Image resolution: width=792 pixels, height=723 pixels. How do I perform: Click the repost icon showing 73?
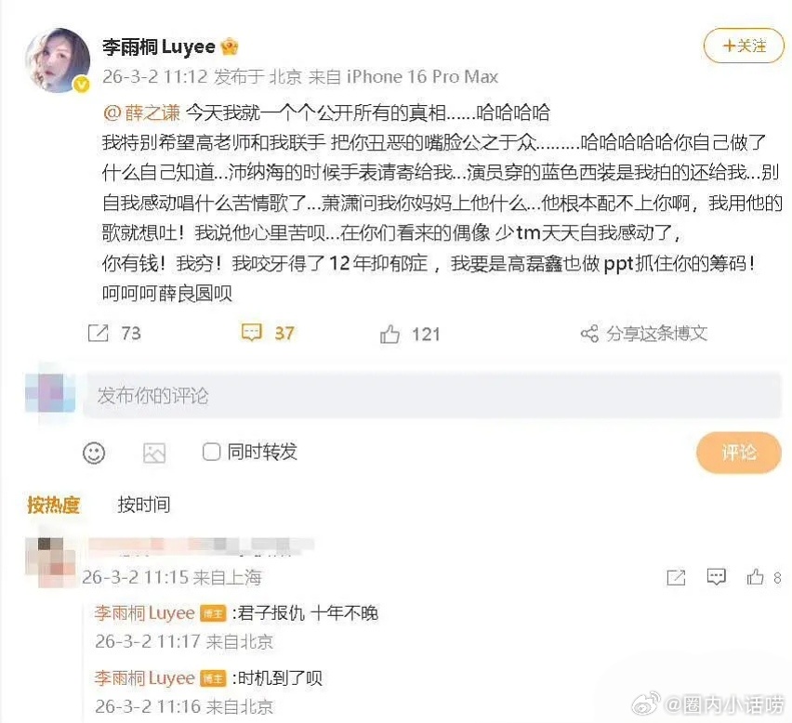(98, 334)
